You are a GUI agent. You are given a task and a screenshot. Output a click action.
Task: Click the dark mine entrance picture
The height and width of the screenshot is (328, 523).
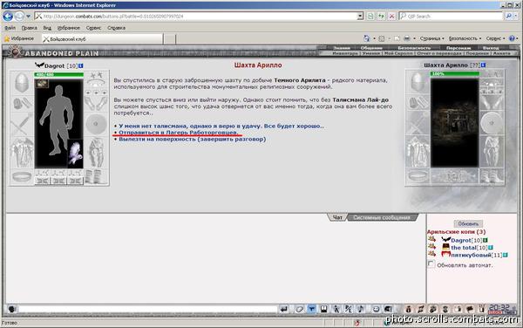point(455,122)
